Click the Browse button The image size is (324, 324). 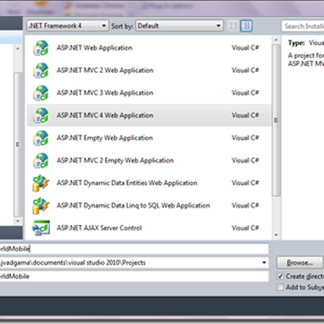point(299,262)
